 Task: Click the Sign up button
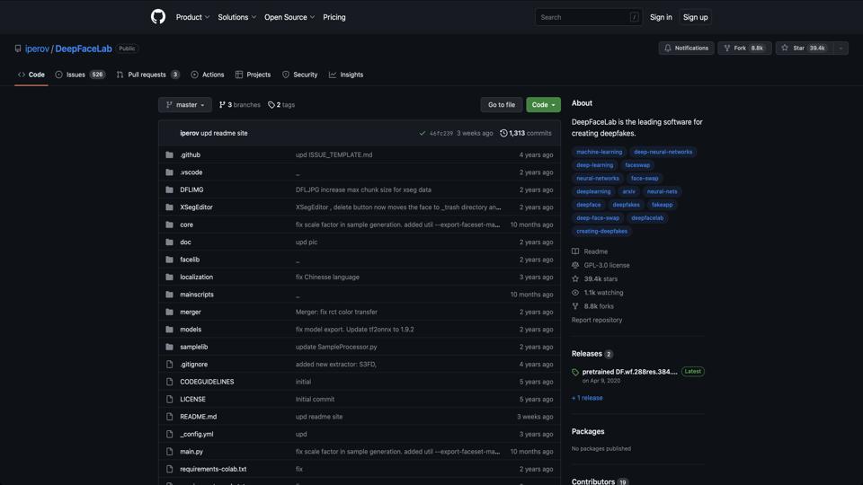click(x=695, y=17)
